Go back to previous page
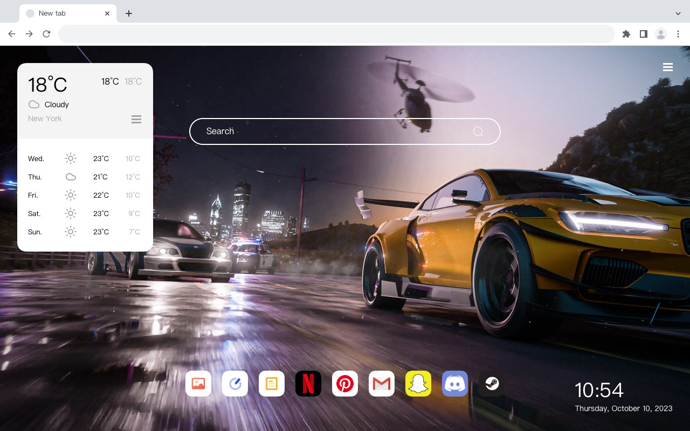690x431 pixels. [x=12, y=34]
